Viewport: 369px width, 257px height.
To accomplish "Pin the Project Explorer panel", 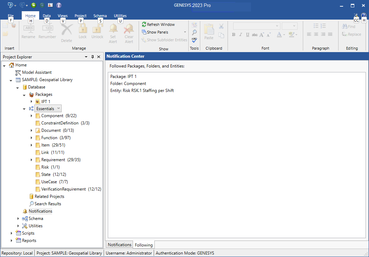I will click(x=92, y=57).
